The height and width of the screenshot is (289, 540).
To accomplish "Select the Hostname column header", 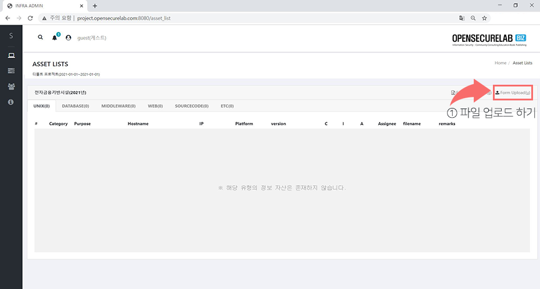I will tap(138, 124).
